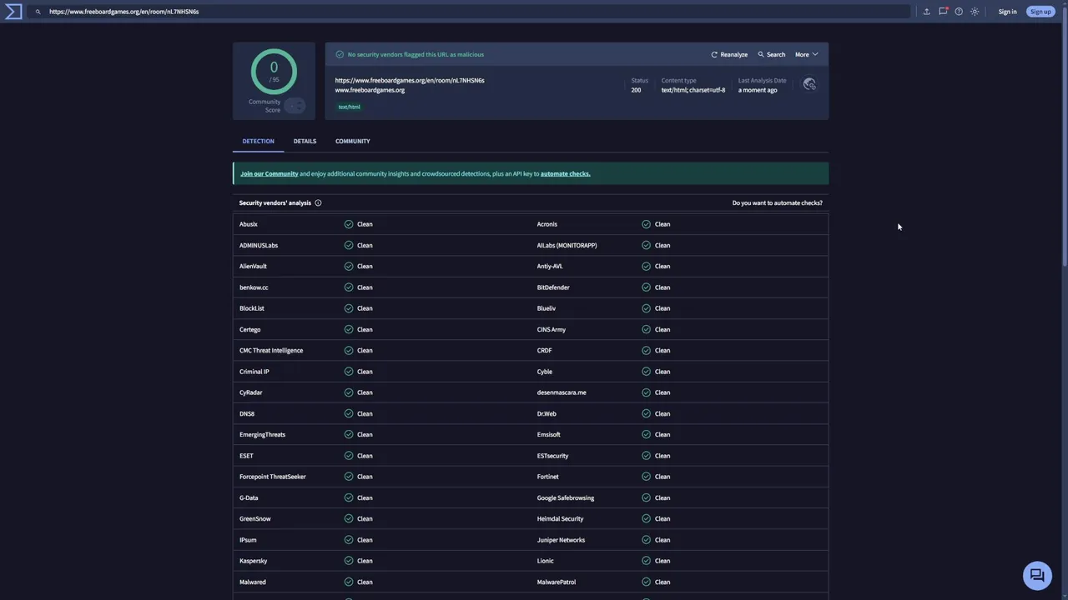Viewport: 1068px width, 600px height.
Task: Click the text/html tag
Action: 349,107
